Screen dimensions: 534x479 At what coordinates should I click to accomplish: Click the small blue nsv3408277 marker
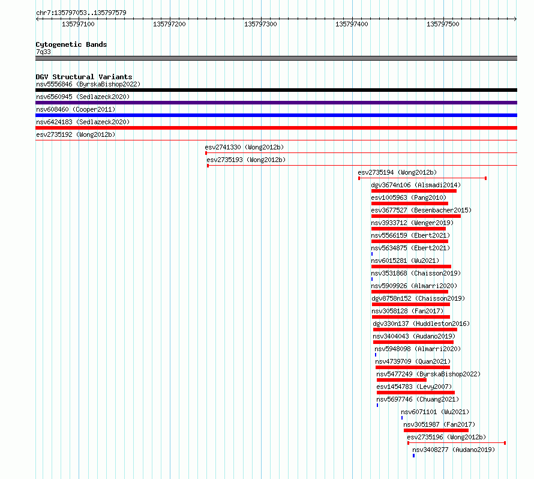414,456
